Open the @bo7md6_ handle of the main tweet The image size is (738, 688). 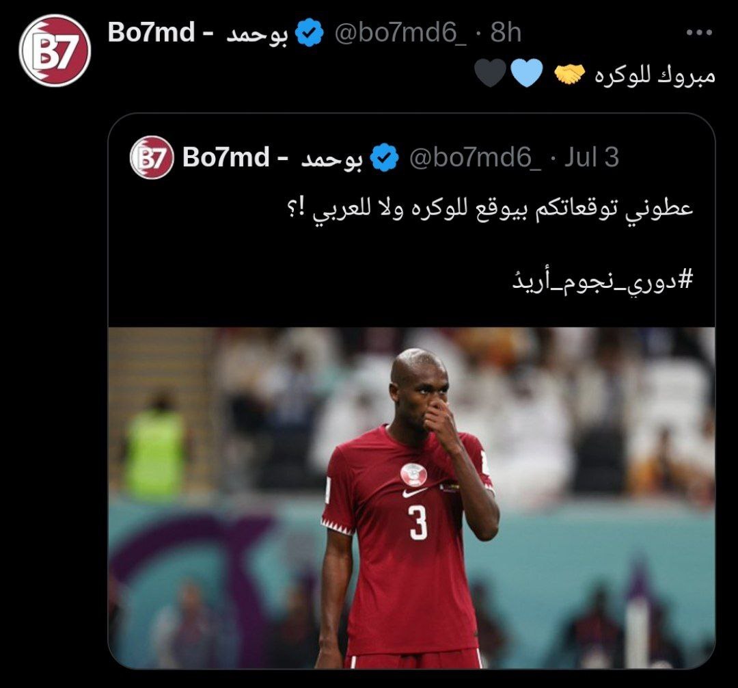400,34
